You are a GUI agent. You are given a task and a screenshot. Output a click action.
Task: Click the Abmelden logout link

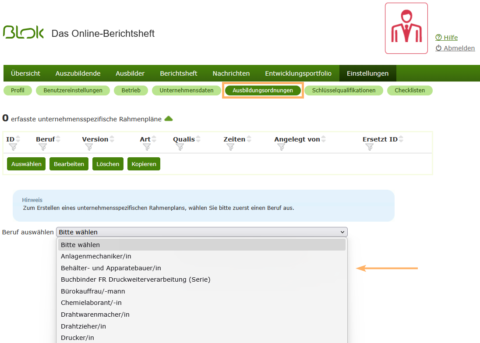click(455, 48)
